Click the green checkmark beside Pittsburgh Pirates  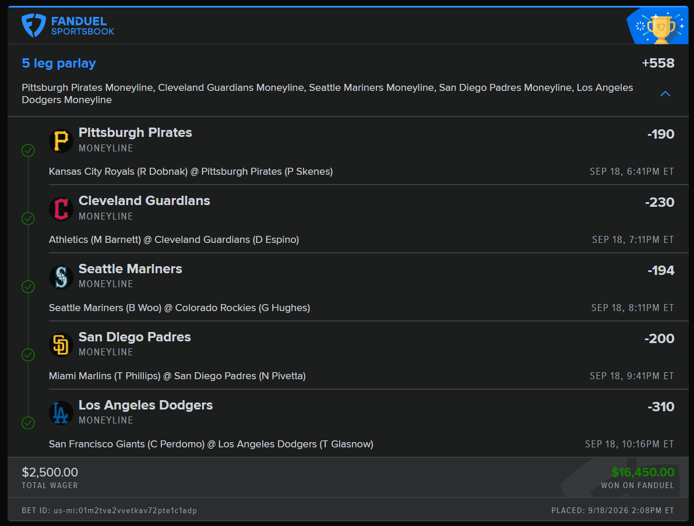[29, 150]
